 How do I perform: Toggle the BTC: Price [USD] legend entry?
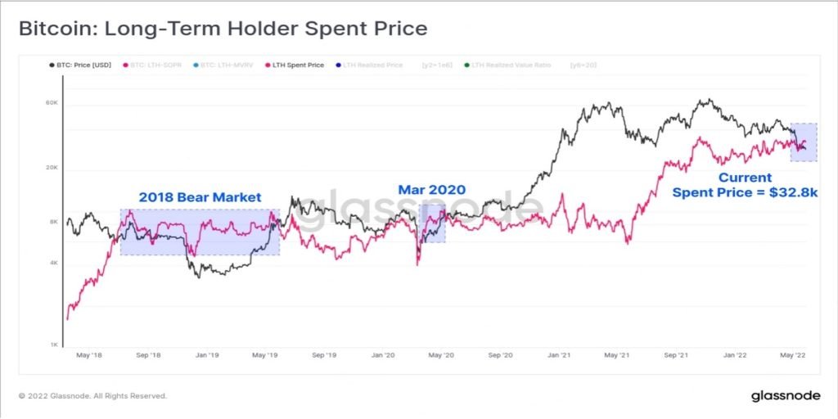(x=80, y=65)
